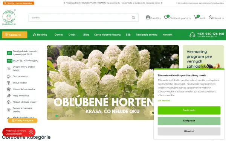The width and height of the screenshot is (226, 141).
Task: Click the Odmietnuť cookies button
Action: [189, 131]
